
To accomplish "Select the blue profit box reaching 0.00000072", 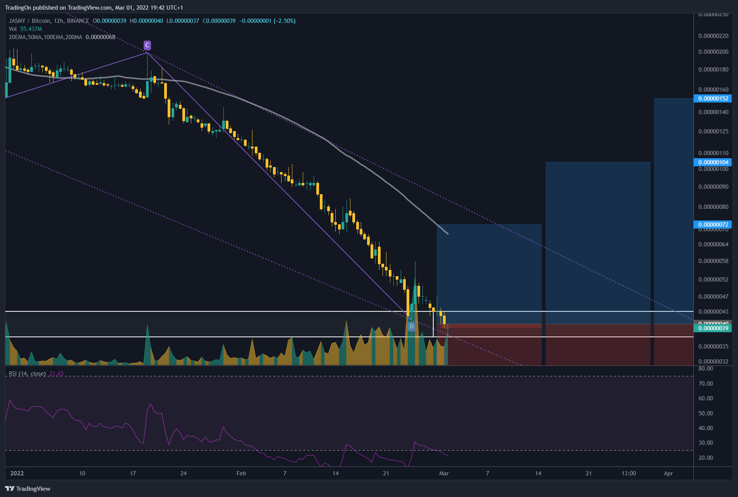I will (489, 274).
